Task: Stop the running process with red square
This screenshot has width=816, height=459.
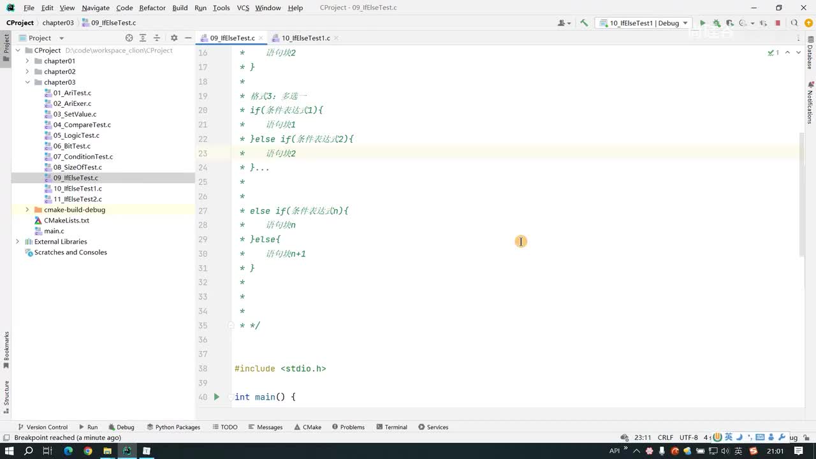Action: coord(778,23)
